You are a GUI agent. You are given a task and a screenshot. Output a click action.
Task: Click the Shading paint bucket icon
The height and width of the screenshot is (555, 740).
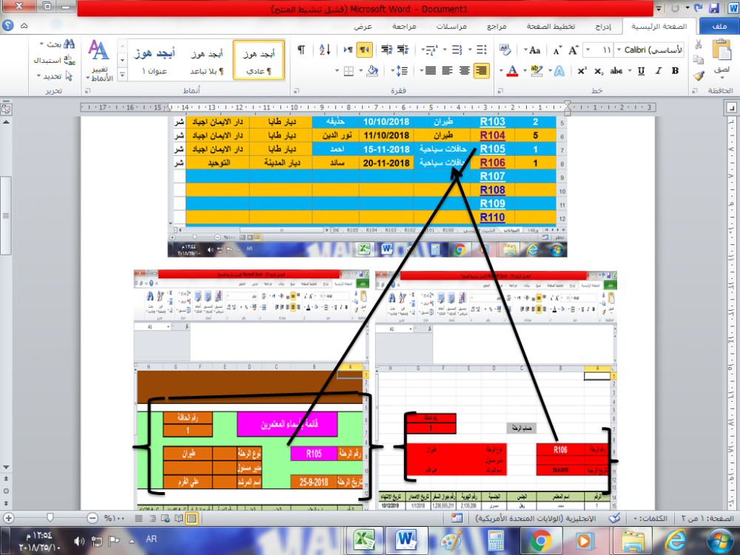pos(372,71)
